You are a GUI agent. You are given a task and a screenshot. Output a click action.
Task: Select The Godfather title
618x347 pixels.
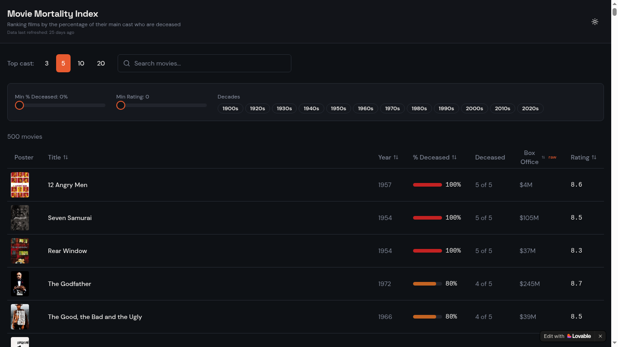click(70, 284)
